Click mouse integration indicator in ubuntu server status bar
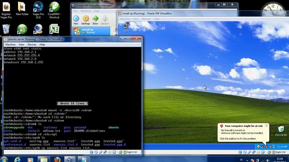This screenshot has height=162, width=289. (x=121, y=152)
